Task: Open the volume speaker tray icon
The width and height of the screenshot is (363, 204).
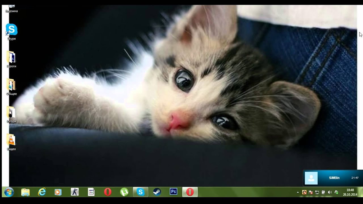Action: (330, 192)
